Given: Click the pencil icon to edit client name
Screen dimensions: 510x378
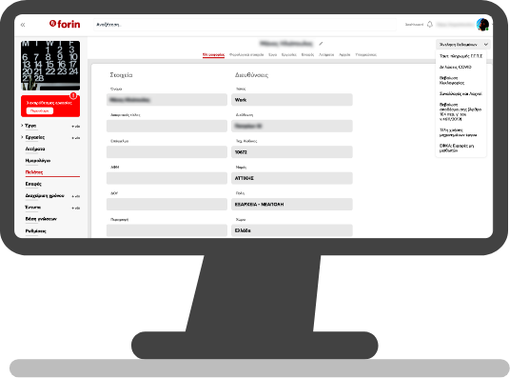Looking at the screenshot, I should coord(321,43).
